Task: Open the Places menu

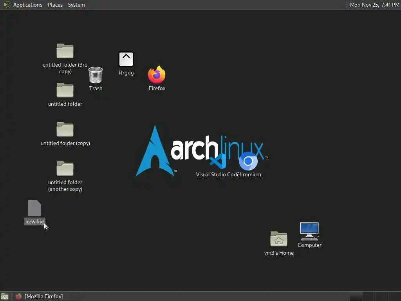Action: click(x=55, y=5)
